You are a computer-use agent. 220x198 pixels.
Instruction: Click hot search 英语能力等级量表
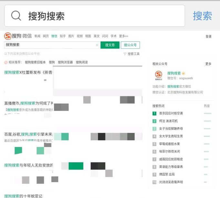pyautogui.click(x=171, y=167)
